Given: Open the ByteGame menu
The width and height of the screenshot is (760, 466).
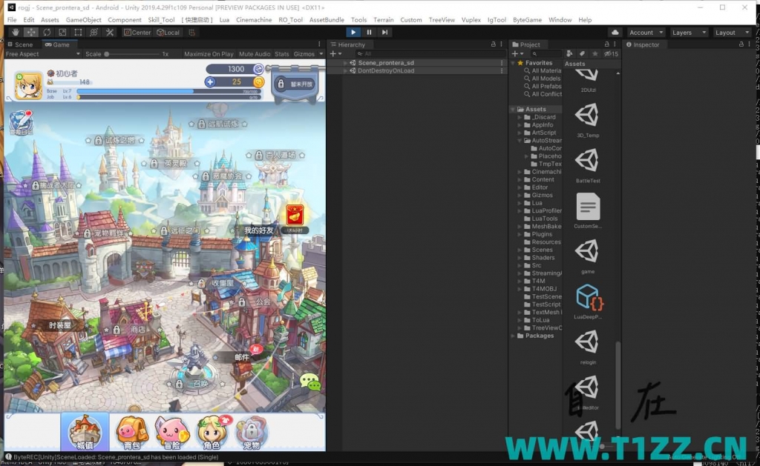Looking at the screenshot, I should pos(528,20).
